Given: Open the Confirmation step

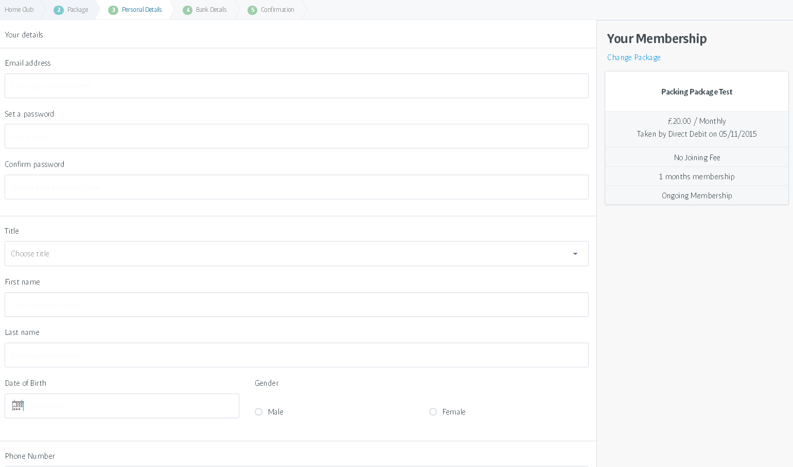Looking at the screenshot, I should pos(277,10).
